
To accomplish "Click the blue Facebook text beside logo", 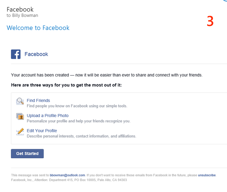I will (36, 54).
